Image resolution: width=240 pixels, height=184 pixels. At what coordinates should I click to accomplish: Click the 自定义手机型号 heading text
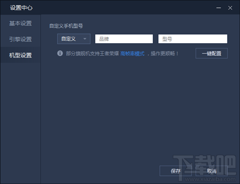pos(66,26)
